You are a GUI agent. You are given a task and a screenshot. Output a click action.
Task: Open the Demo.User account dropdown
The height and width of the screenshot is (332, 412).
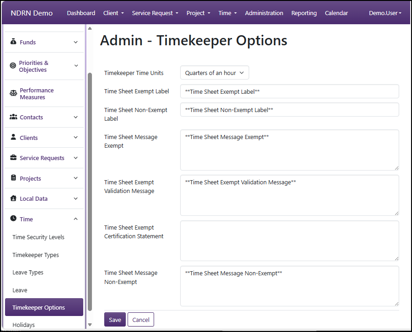[x=385, y=13]
